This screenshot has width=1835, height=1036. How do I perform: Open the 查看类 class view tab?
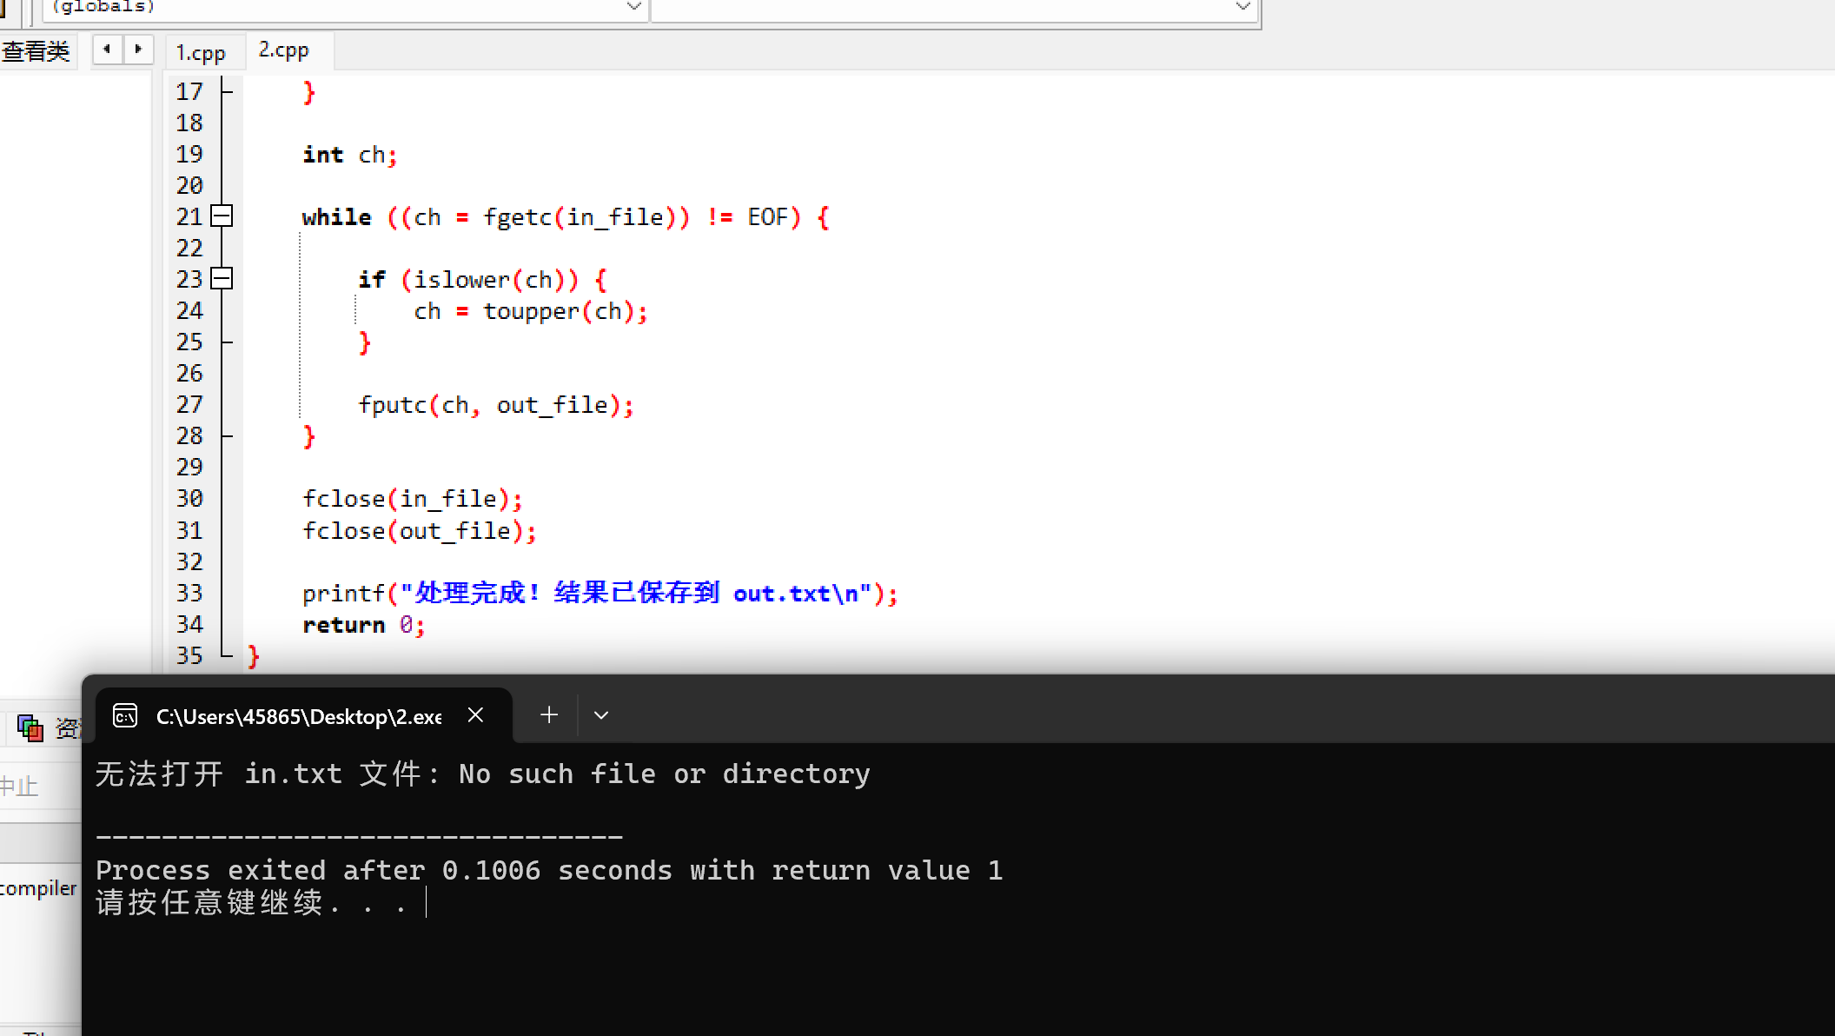tap(36, 51)
